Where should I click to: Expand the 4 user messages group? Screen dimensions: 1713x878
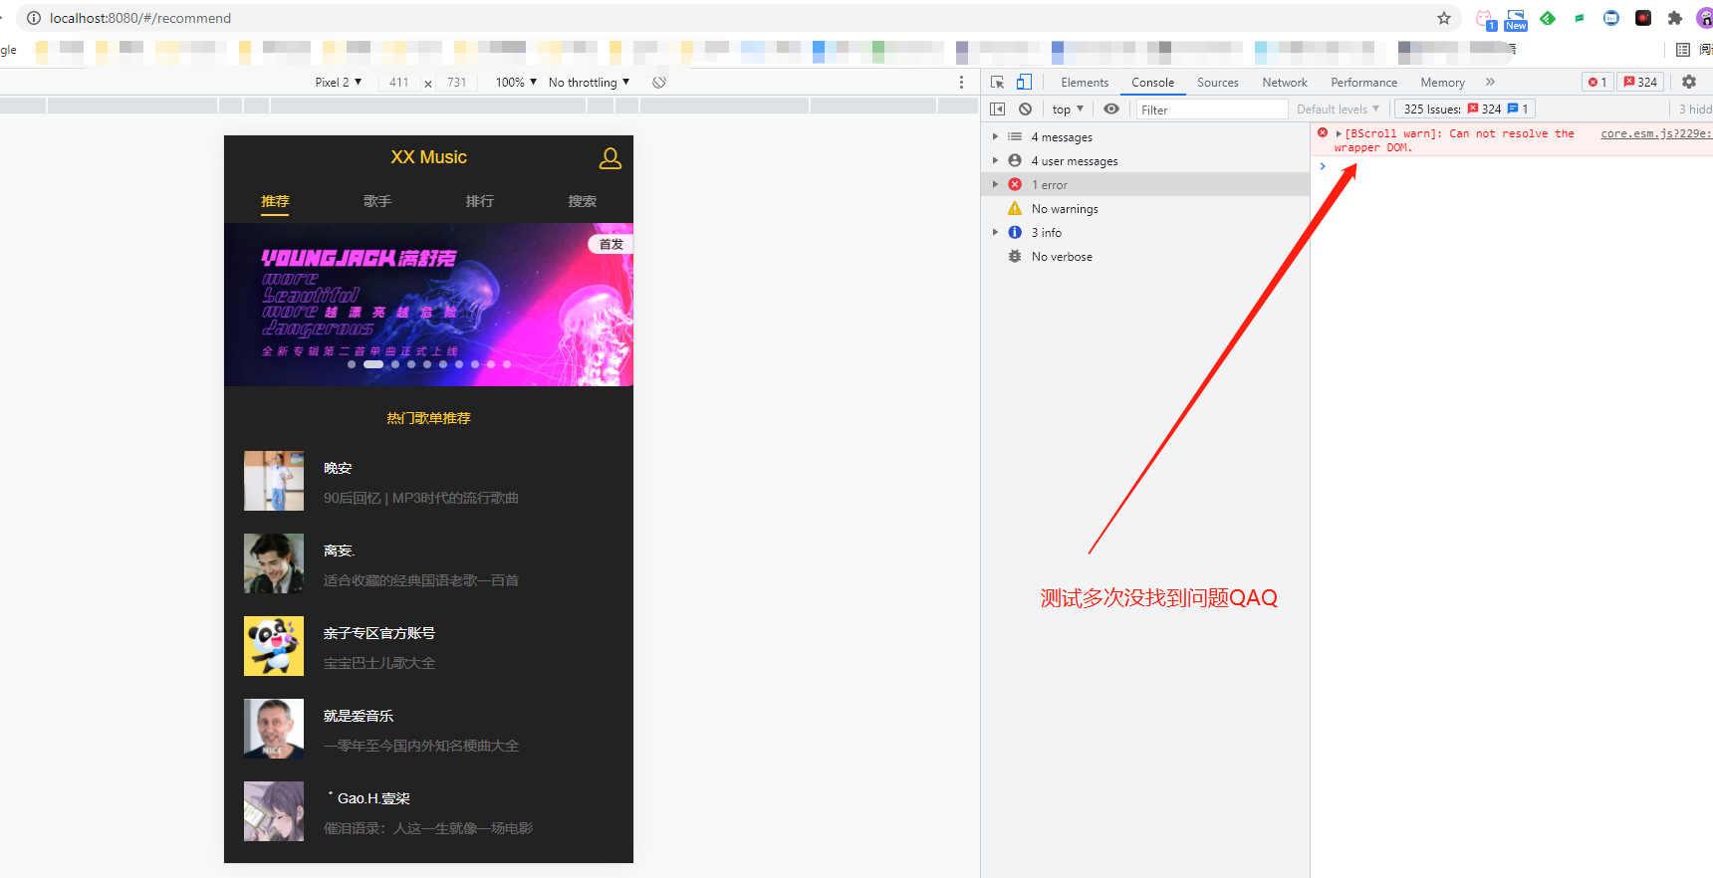pos(995,161)
